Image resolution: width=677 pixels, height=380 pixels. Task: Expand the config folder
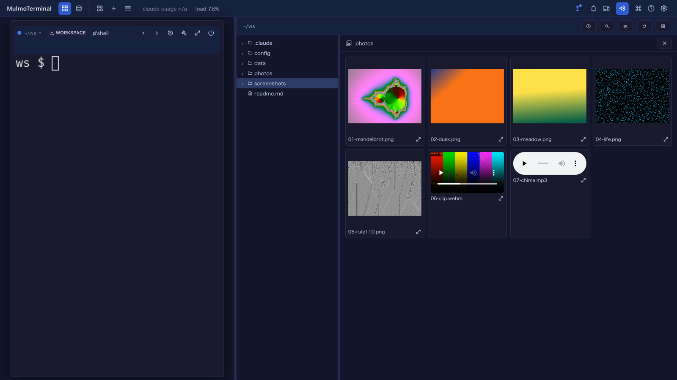242,53
